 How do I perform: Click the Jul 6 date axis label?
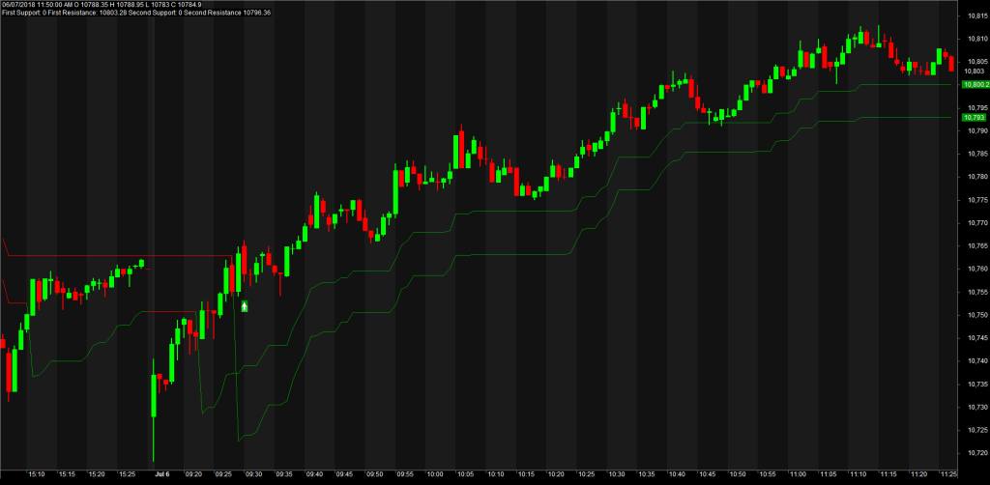point(161,473)
